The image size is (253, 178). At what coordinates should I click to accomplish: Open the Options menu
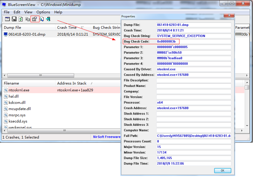[x=43, y=12]
